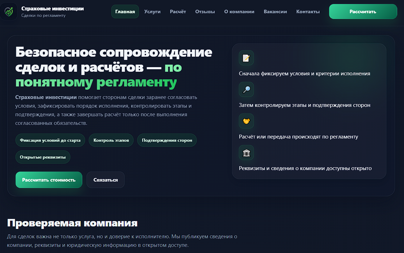The height and width of the screenshot is (253, 404).
Task: Switch to the 'Услуги' menu item
Action: pos(152,11)
